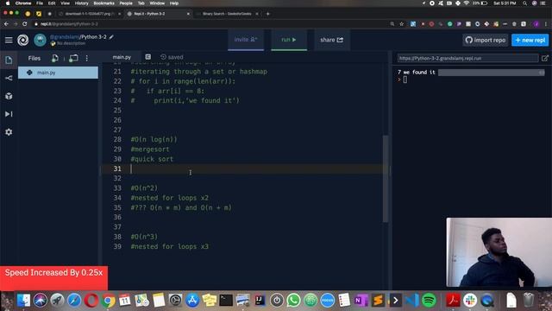Open packages cube icon in sidebar
552x311 pixels.
point(9,96)
